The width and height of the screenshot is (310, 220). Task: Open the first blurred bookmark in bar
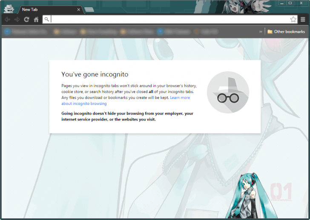25,31
